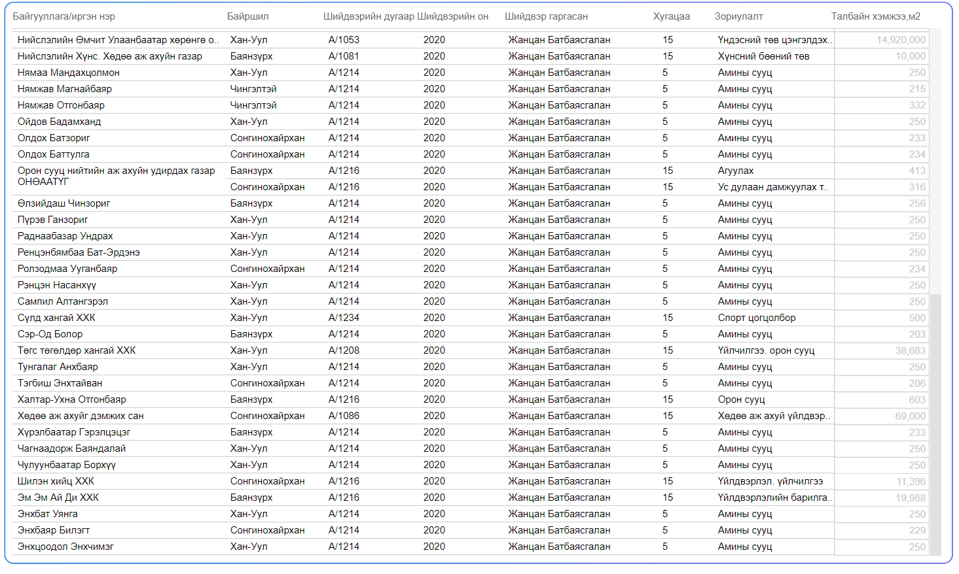Select Энхцоодол Энхчимэг row
959x574 pixels.
[65, 547]
